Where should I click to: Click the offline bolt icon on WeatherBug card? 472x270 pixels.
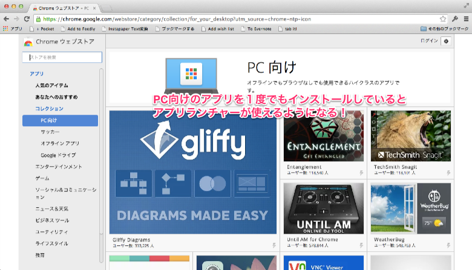(448, 245)
